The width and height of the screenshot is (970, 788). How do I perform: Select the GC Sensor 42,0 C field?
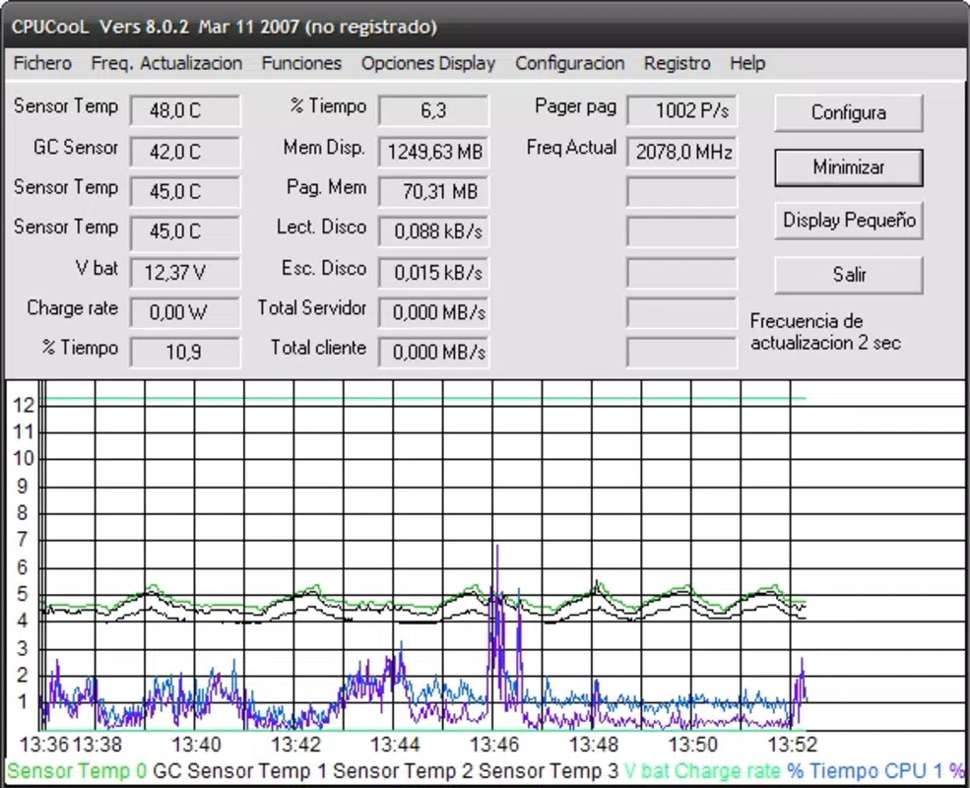[x=185, y=152]
